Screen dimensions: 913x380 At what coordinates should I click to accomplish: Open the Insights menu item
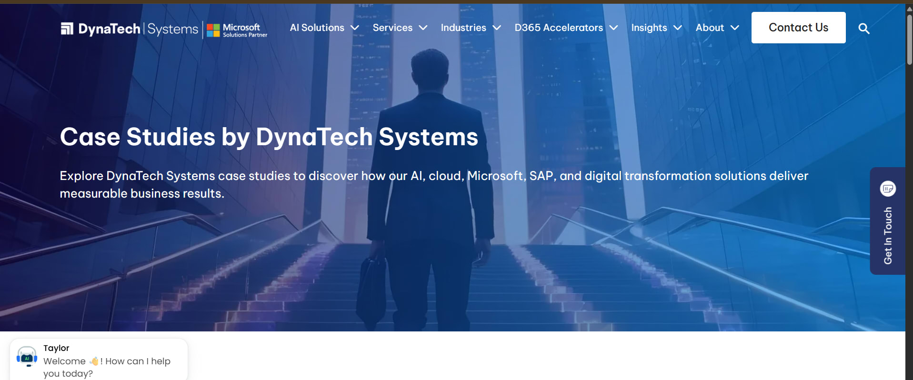point(649,28)
